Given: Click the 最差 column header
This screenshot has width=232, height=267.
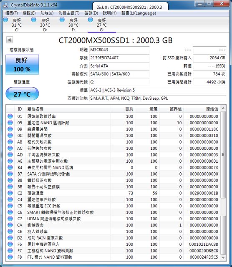Looking at the screenshot, I should (x=147, y=109).
